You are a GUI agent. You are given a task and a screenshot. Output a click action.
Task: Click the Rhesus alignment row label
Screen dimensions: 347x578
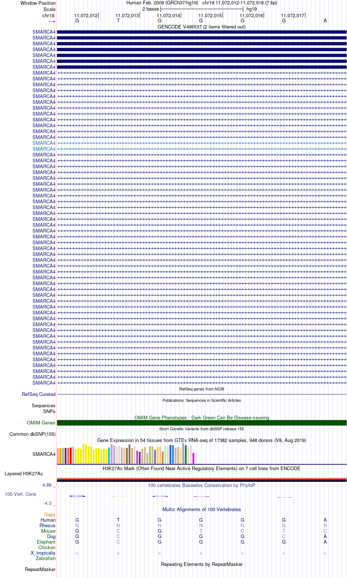tap(47, 526)
